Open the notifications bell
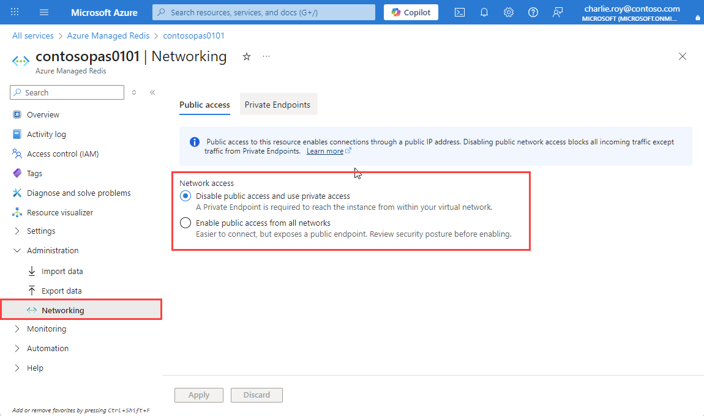704x416 pixels. pos(484,12)
